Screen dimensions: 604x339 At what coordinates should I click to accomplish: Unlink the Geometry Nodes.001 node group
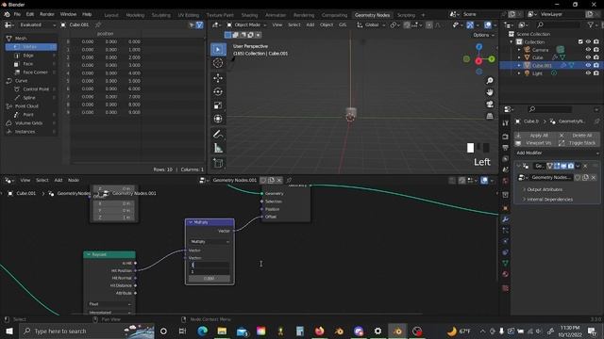[x=279, y=180]
